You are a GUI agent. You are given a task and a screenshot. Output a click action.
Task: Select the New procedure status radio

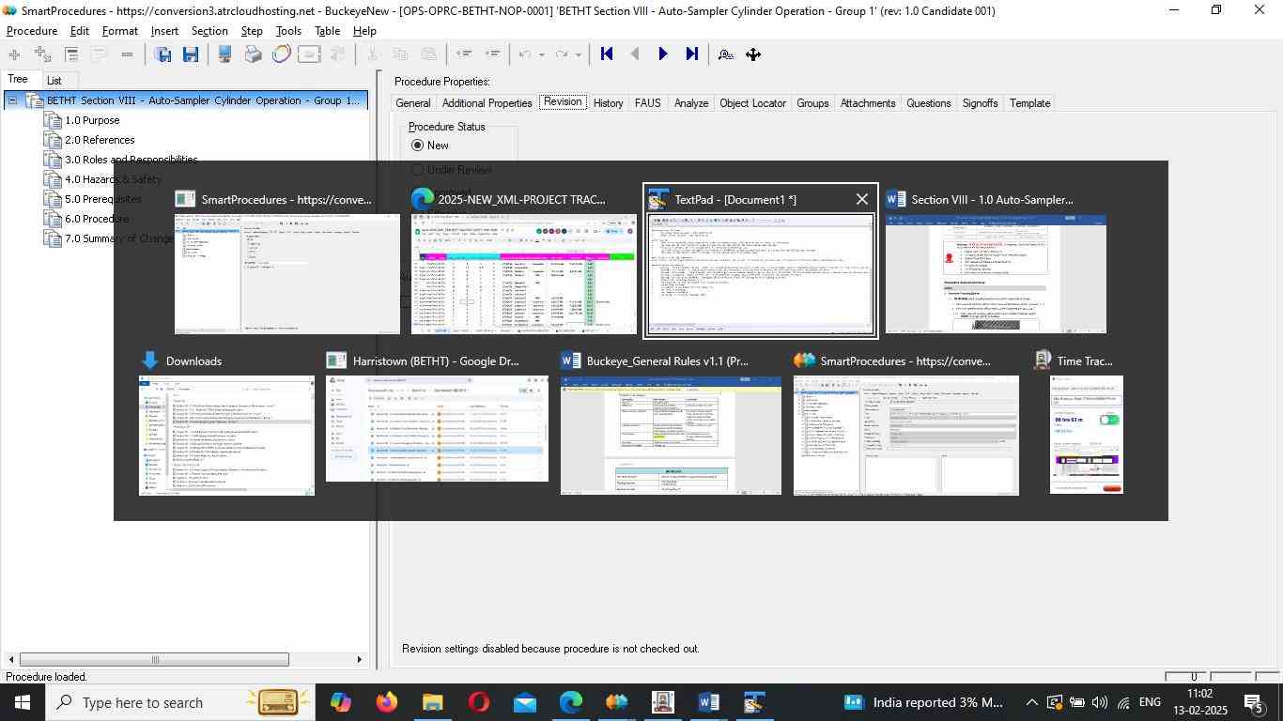coord(418,146)
